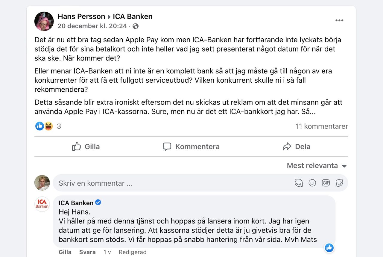Open the sticker picker for the comment
The width and height of the screenshot is (383, 257).
tap(339, 183)
